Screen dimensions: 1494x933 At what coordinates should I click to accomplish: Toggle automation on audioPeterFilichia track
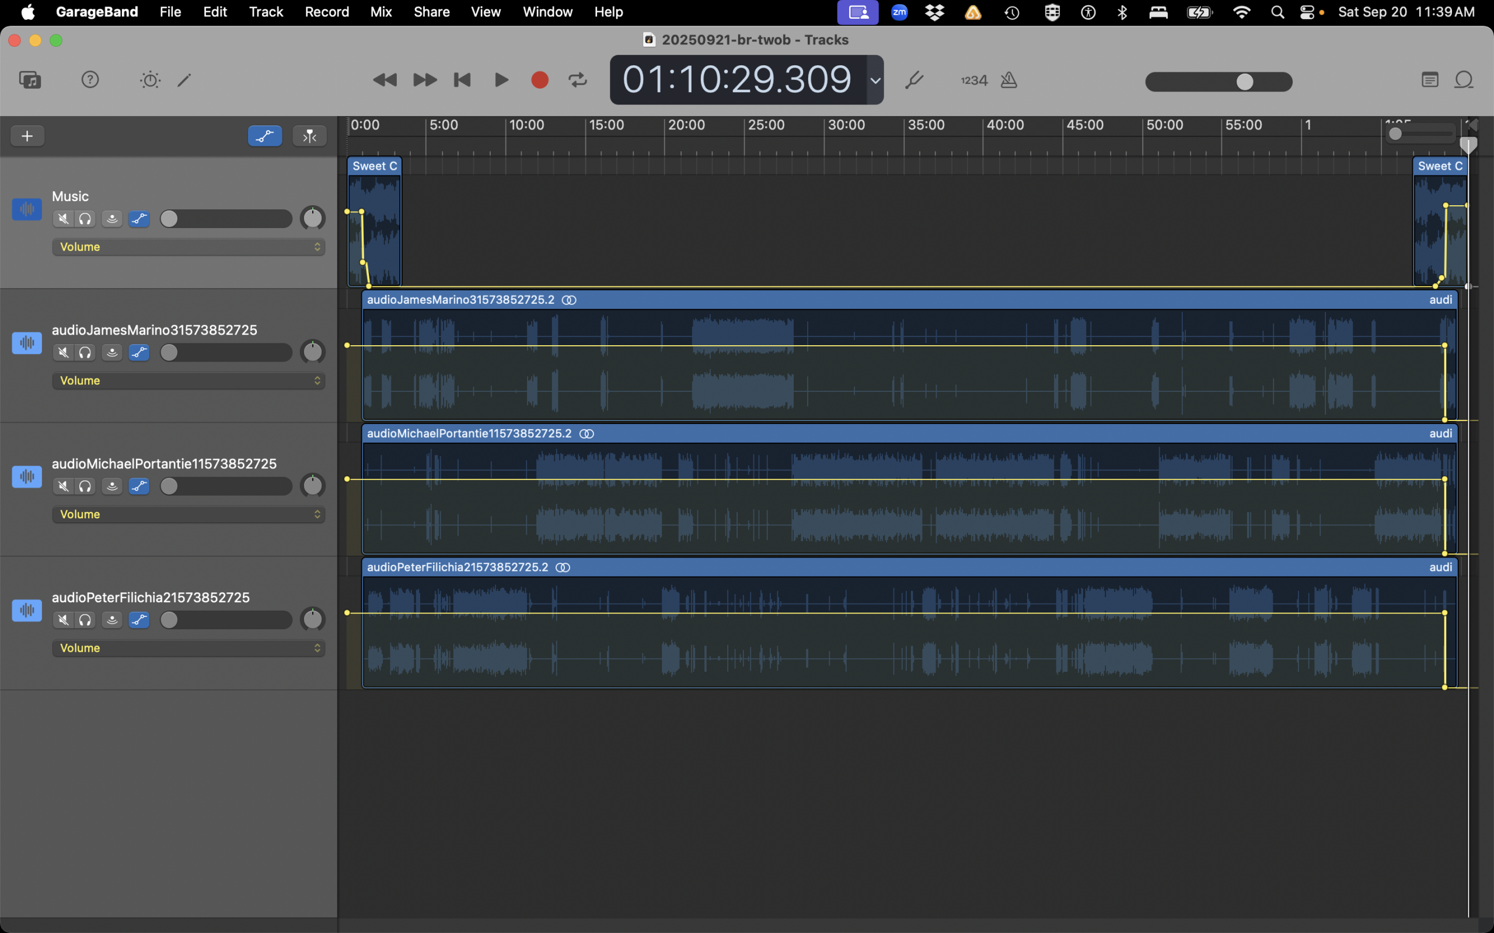pos(139,620)
